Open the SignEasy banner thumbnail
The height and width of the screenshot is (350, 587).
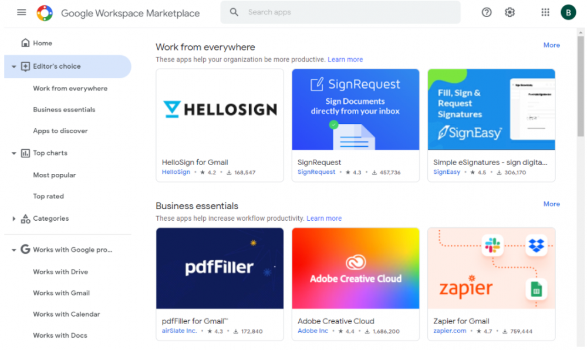pyautogui.click(x=491, y=109)
